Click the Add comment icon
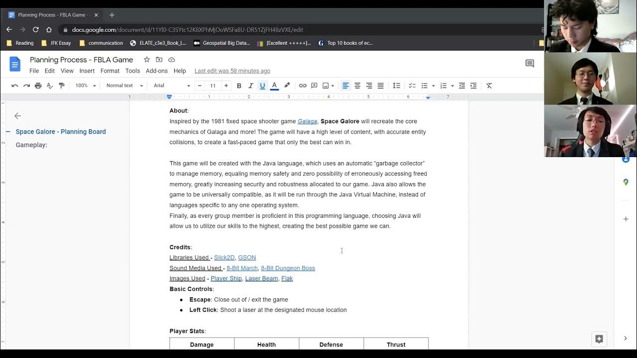This screenshot has height=358, width=637. coord(314,86)
